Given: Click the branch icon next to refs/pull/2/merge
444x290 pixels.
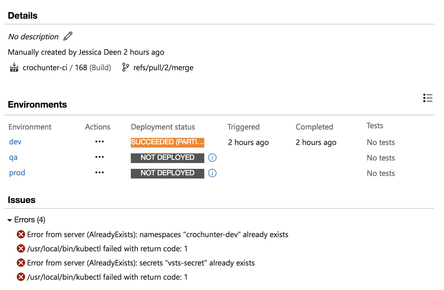Looking at the screenshot, I should [125, 67].
